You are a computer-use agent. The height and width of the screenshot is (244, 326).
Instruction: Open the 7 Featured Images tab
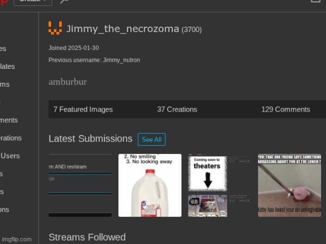pyautogui.click(x=83, y=110)
